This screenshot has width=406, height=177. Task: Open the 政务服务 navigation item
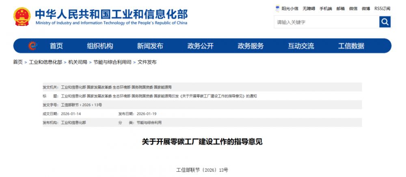[x=251, y=46]
